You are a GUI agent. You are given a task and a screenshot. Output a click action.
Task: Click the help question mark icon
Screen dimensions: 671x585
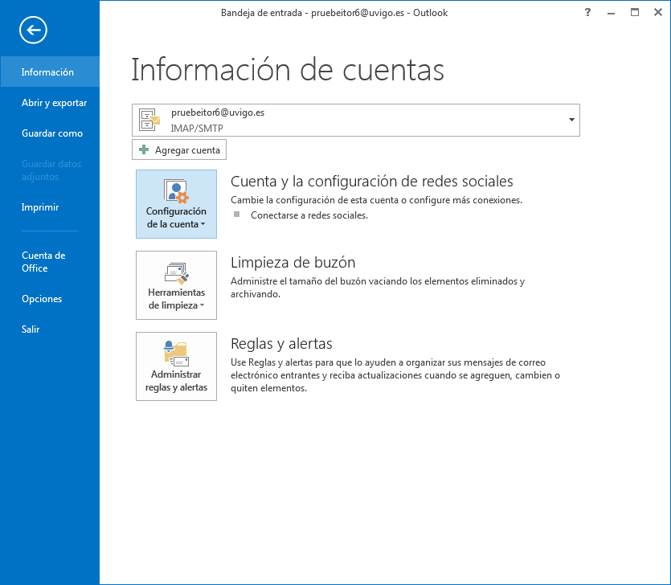coord(588,12)
